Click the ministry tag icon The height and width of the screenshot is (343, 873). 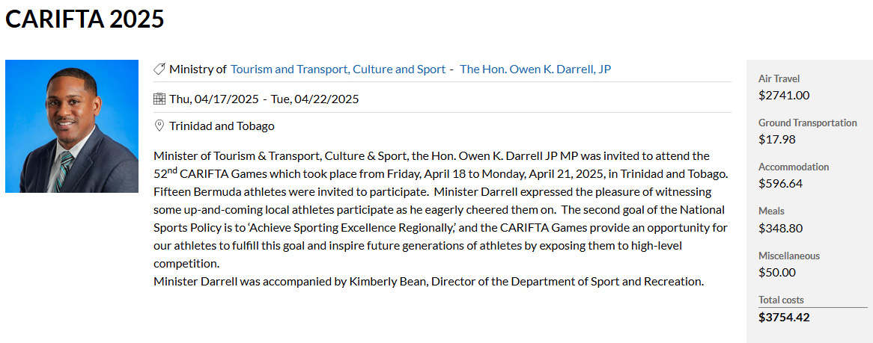point(159,69)
